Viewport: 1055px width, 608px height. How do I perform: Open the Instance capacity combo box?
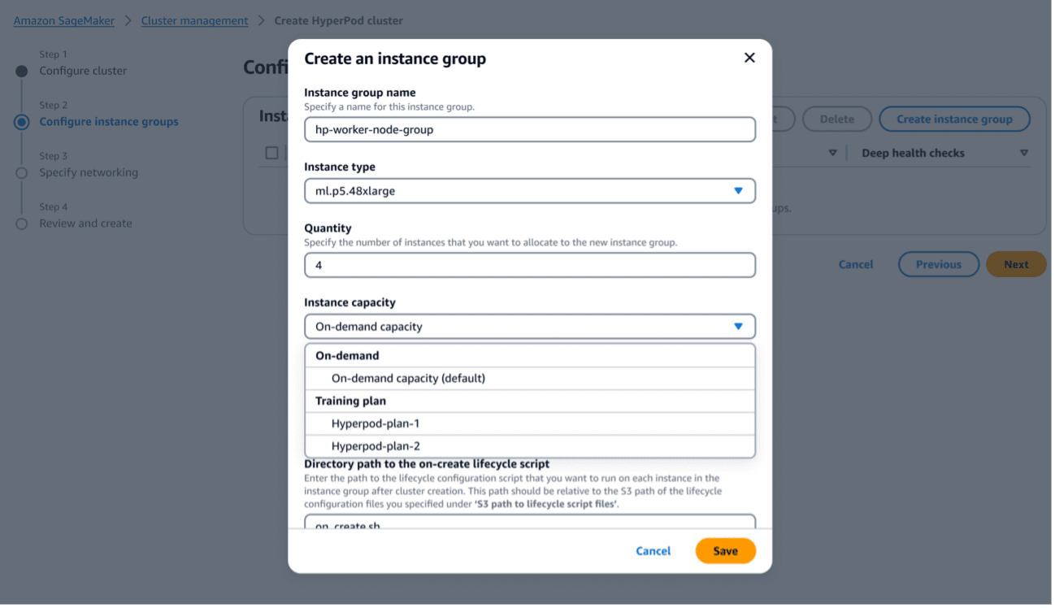click(530, 326)
